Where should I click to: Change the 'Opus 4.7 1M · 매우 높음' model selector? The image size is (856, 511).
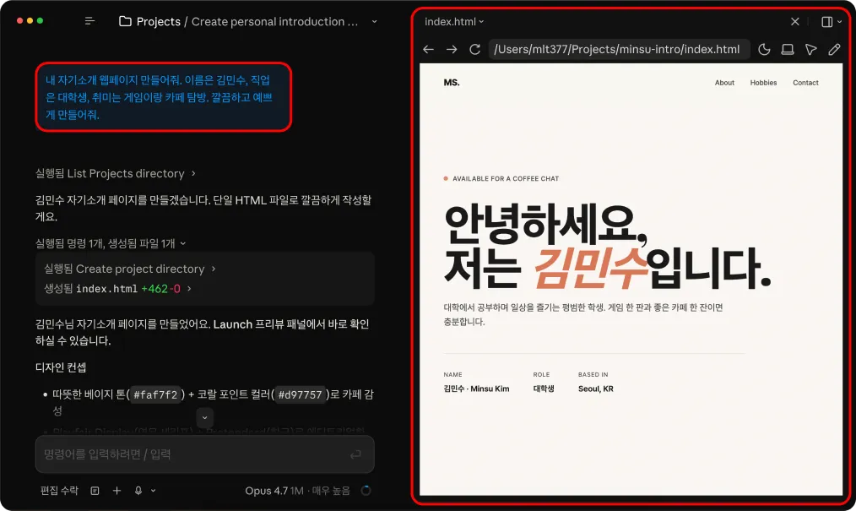coord(297,491)
